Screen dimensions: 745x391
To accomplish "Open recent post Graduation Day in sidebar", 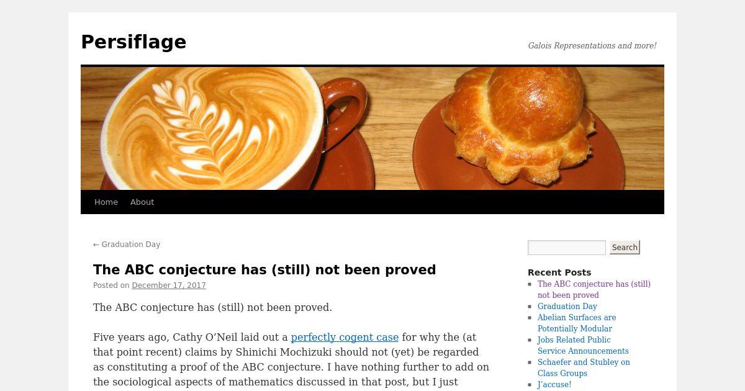I will point(567,307).
